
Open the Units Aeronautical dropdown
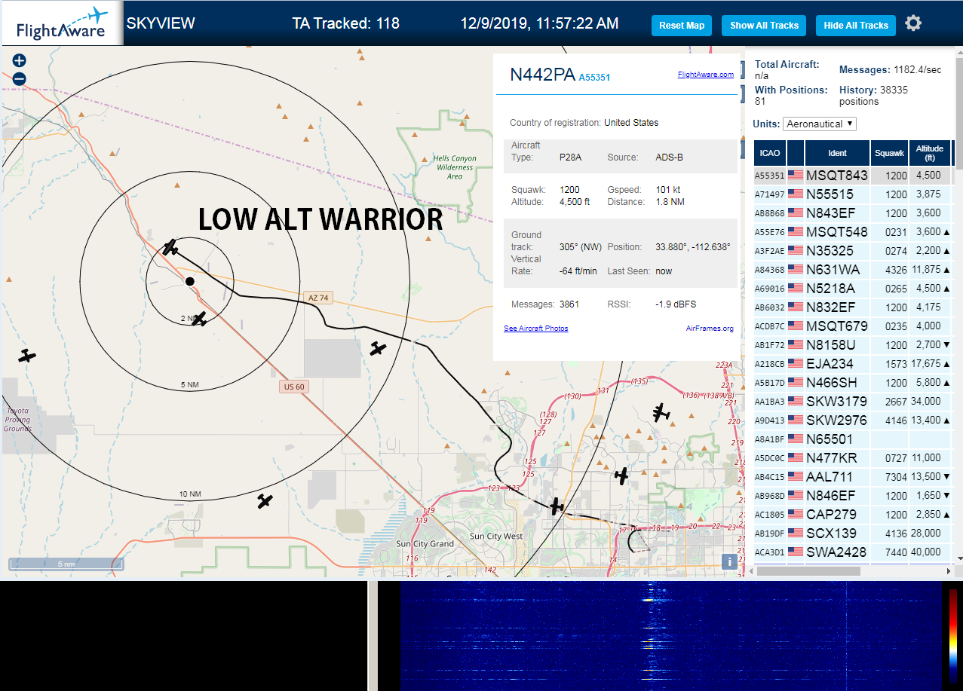point(820,124)
